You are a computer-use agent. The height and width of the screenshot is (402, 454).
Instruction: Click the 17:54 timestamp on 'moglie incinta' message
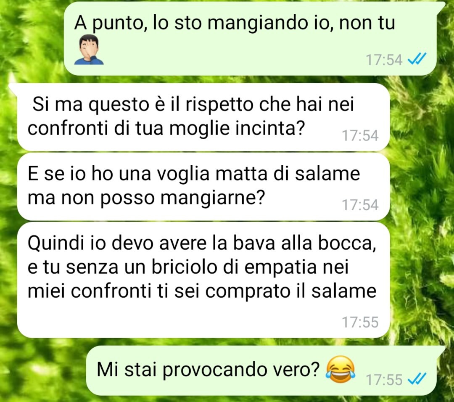click(360, 135)
